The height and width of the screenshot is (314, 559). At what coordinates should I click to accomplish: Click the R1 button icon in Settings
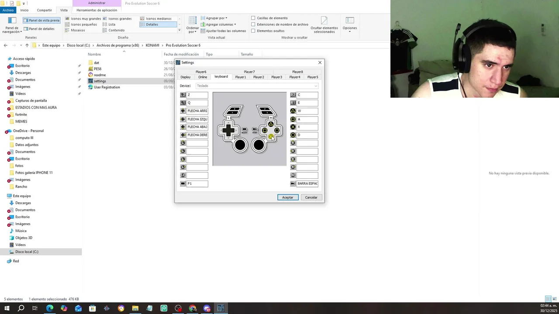[293, 103]
